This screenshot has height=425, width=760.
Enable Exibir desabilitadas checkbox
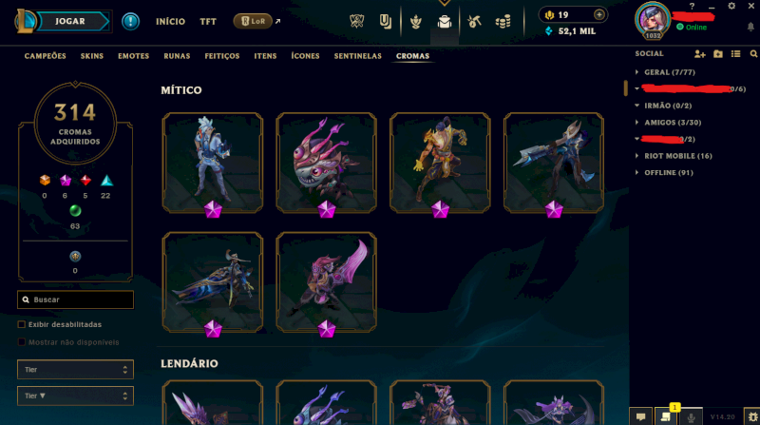point(21,324)
